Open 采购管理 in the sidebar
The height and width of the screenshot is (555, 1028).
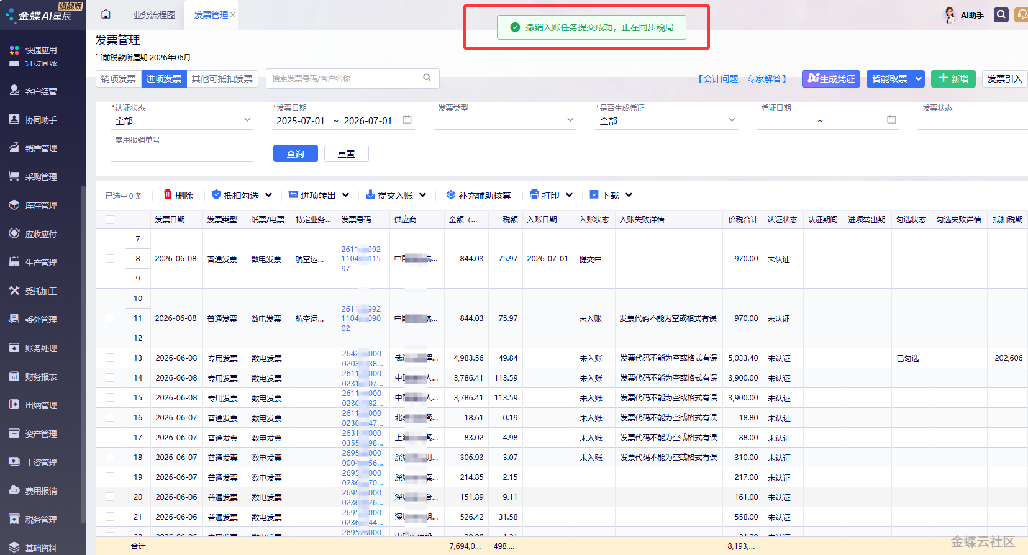click(41, 177)
